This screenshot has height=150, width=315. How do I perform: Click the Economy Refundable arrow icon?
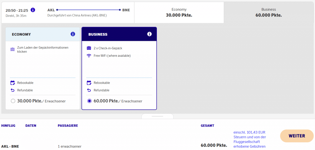pyautogui.click(x=13, y=90)
